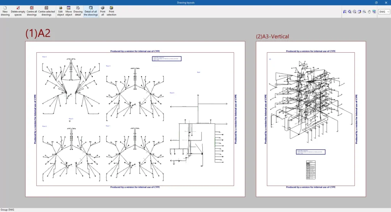Click the blue title block on A2 sheet

coord(166,58)
